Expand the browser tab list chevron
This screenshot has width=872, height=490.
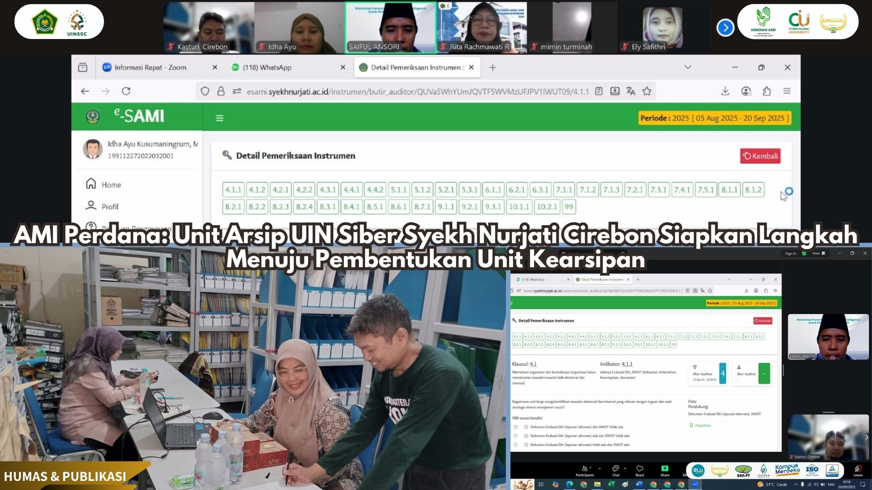[688, 67]
